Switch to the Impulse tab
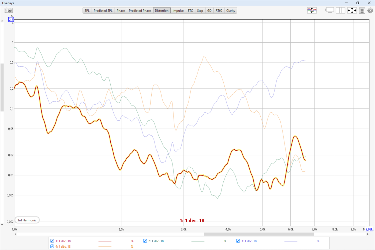This screenshot has height=250, width=375. (x=178, y=11)
